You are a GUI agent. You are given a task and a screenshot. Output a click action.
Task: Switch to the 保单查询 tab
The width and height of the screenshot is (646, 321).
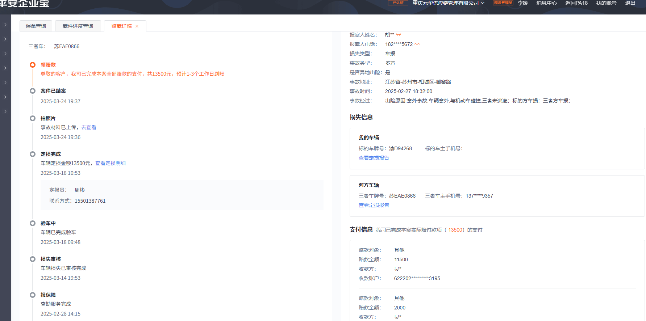tap(36, 26)
